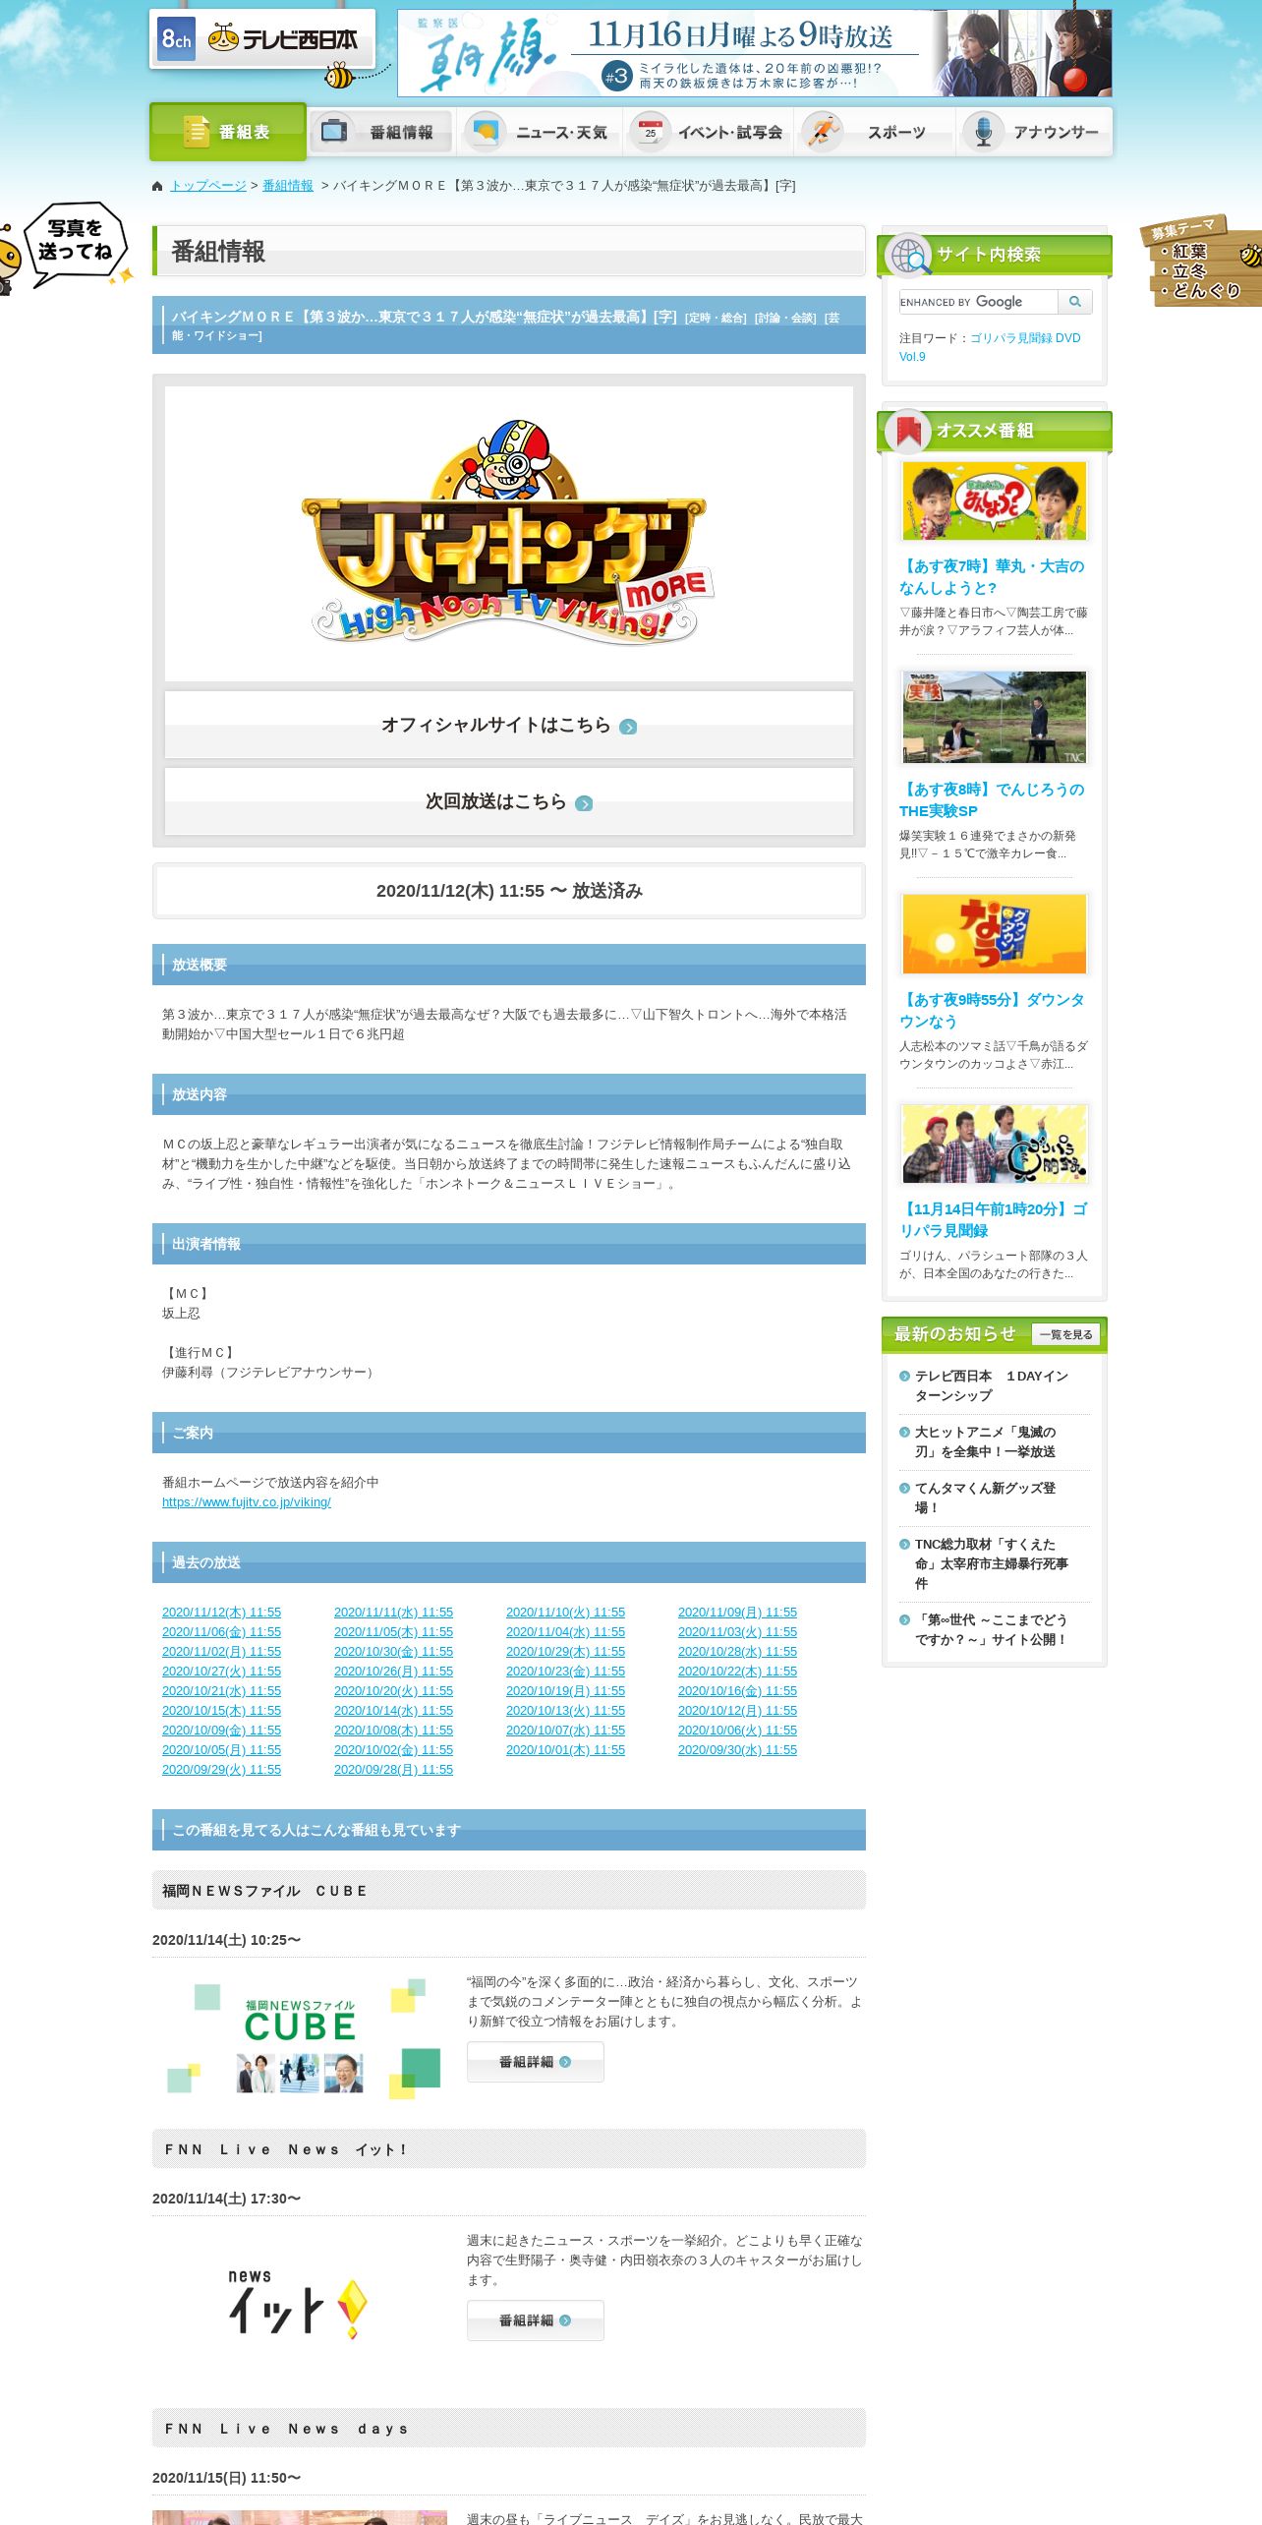
Task: Click arrow icon beside 次回放送はこちら
Action: click(x=584, y=803)
